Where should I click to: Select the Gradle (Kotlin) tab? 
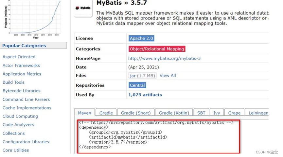(x=174, y=113)
